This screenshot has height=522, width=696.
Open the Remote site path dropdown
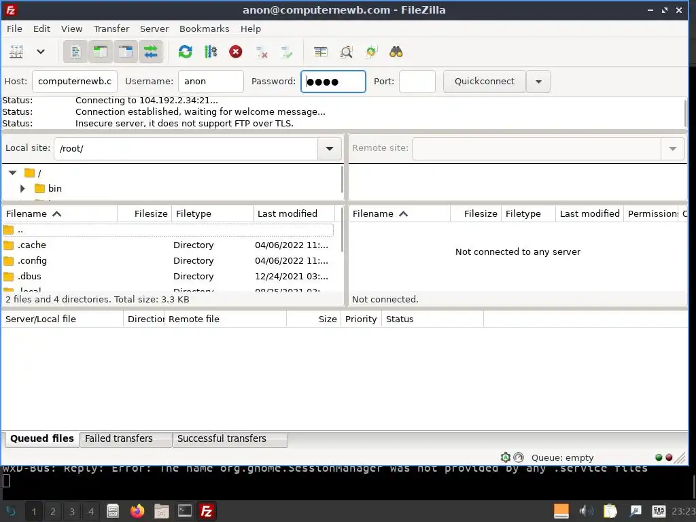[x=672, y=149]
